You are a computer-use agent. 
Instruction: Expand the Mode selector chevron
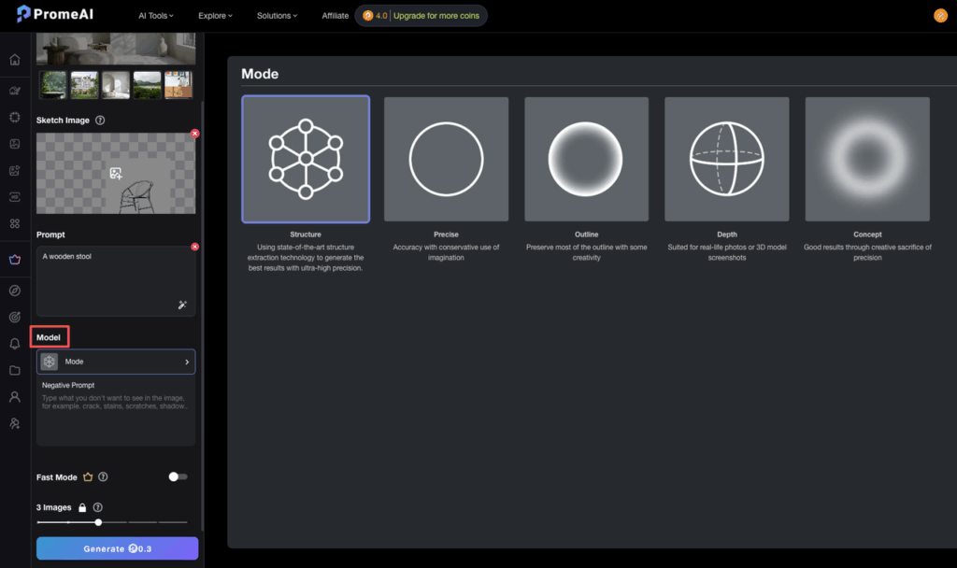187,362
